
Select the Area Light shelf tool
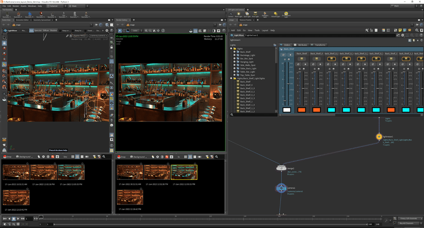(255, 14)
